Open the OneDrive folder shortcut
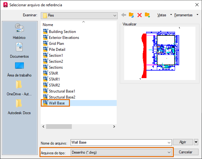This screenshot has width=202, height=159. [19, 88]
